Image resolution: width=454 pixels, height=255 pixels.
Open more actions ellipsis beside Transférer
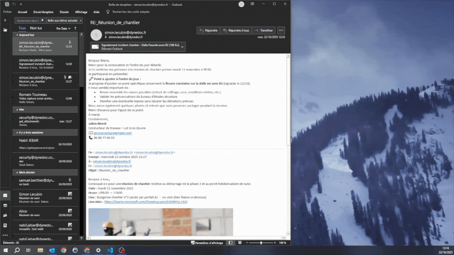click(x=281, y=30)
